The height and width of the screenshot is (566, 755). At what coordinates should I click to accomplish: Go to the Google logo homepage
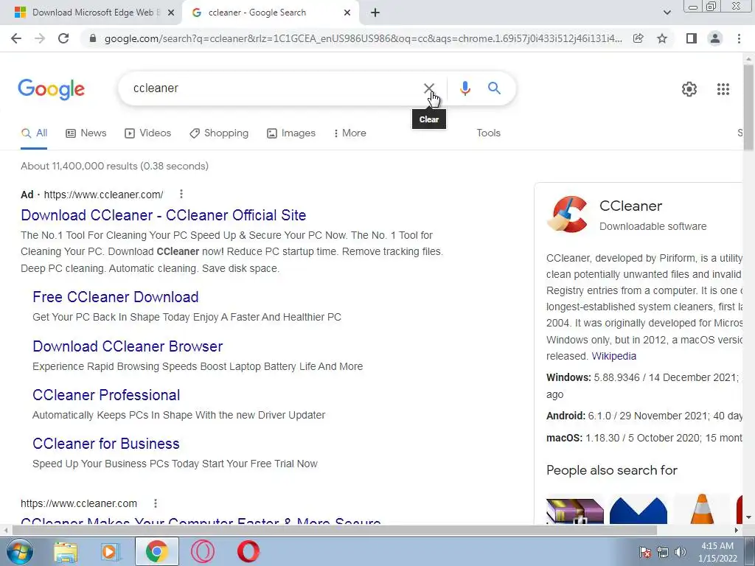click(52, 89)
